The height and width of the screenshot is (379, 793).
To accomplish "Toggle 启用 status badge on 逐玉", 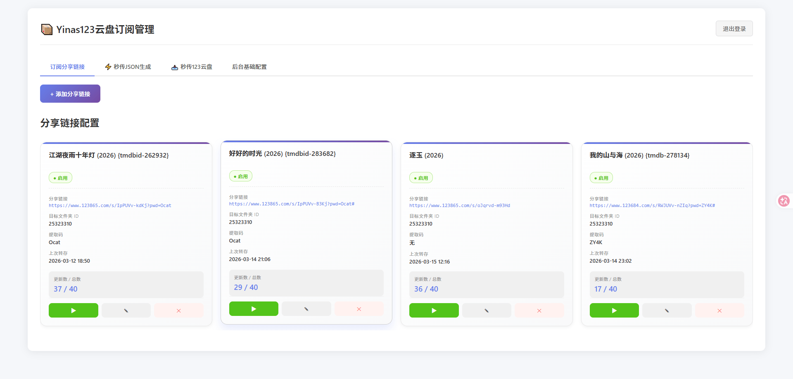I will click(421, 178).
